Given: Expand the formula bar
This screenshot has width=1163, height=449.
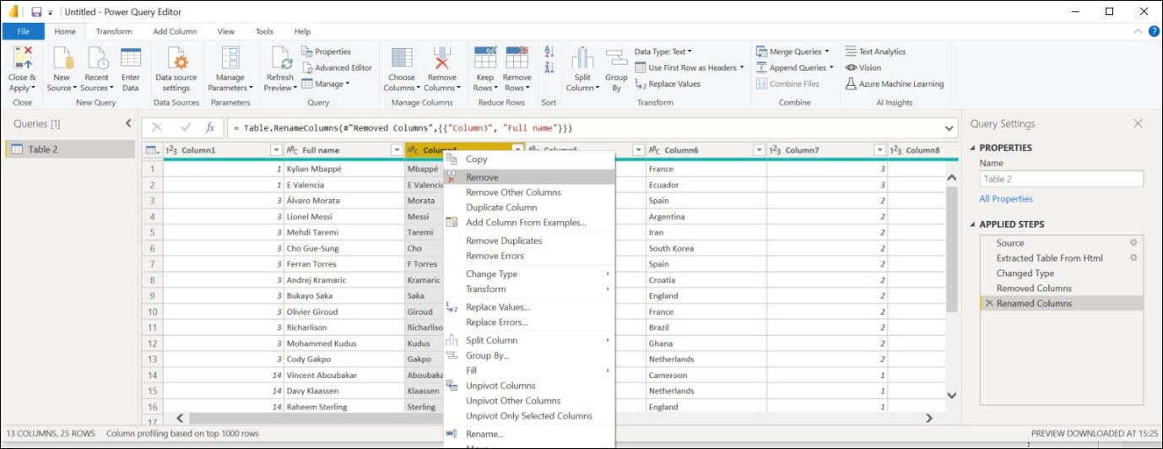Looking at the screenshot, I should point(949,128).
